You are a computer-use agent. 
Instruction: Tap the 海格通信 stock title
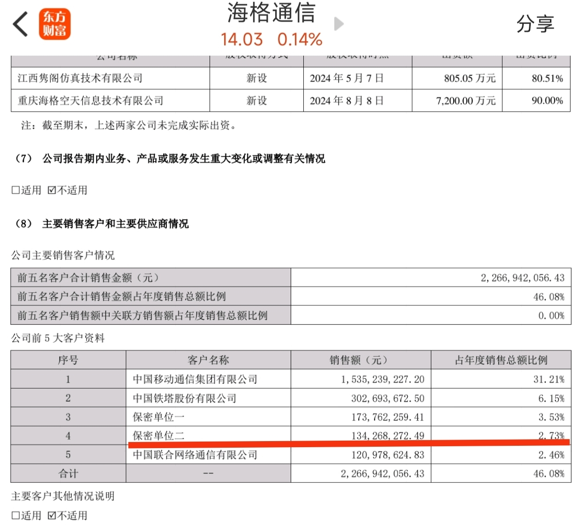click(x=271, y=13)
